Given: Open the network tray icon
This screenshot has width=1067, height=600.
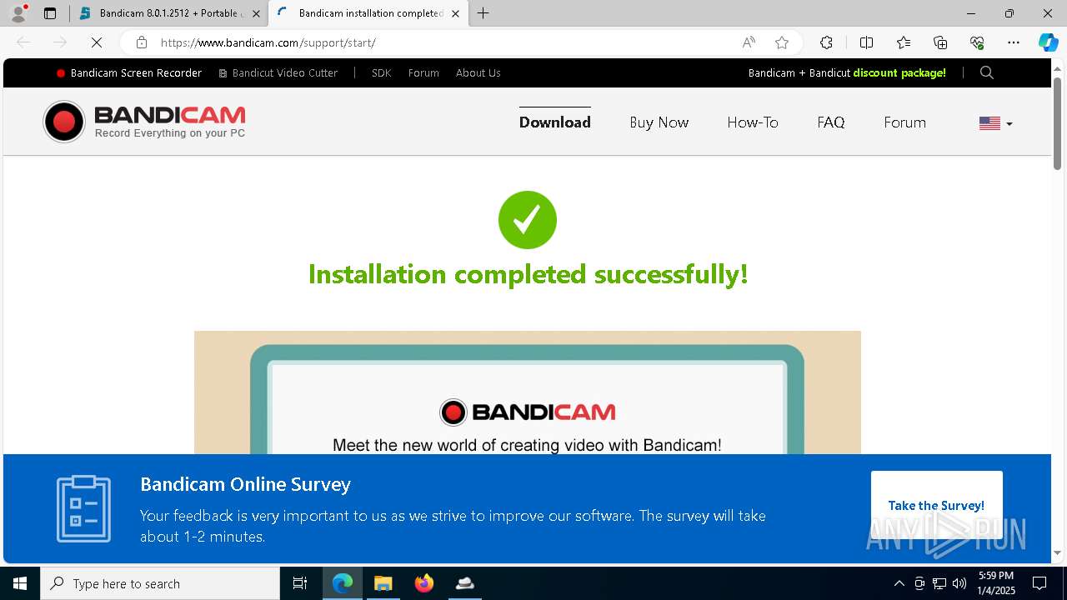Looking at the screenshot, I should click(939, 583).
